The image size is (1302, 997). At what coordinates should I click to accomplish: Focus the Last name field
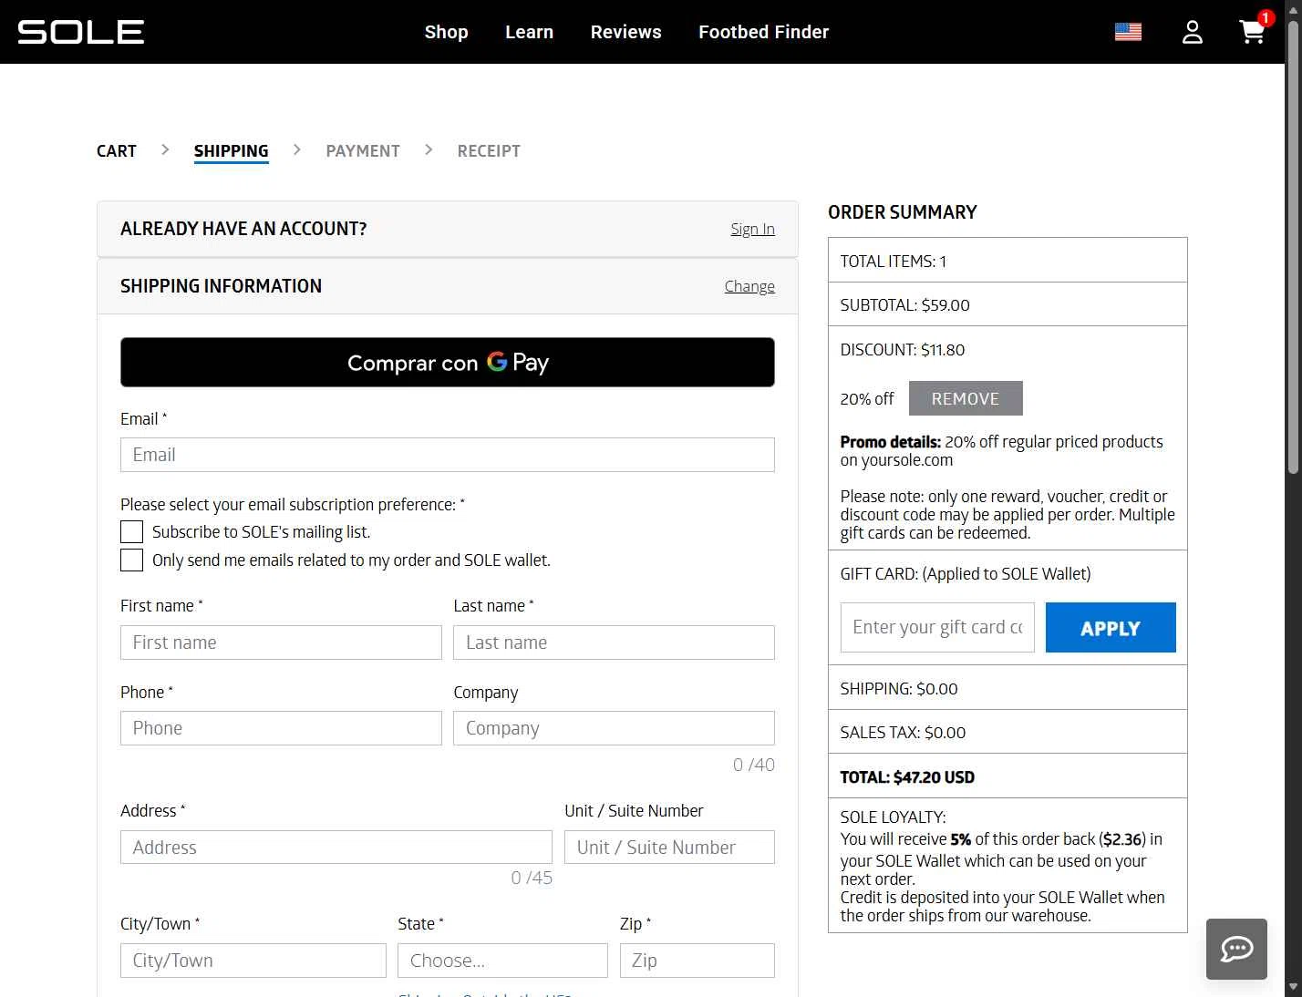[x=614, y=642]
